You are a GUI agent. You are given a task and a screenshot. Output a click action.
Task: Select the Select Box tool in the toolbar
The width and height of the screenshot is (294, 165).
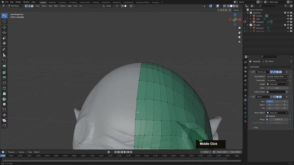(4, 16)
